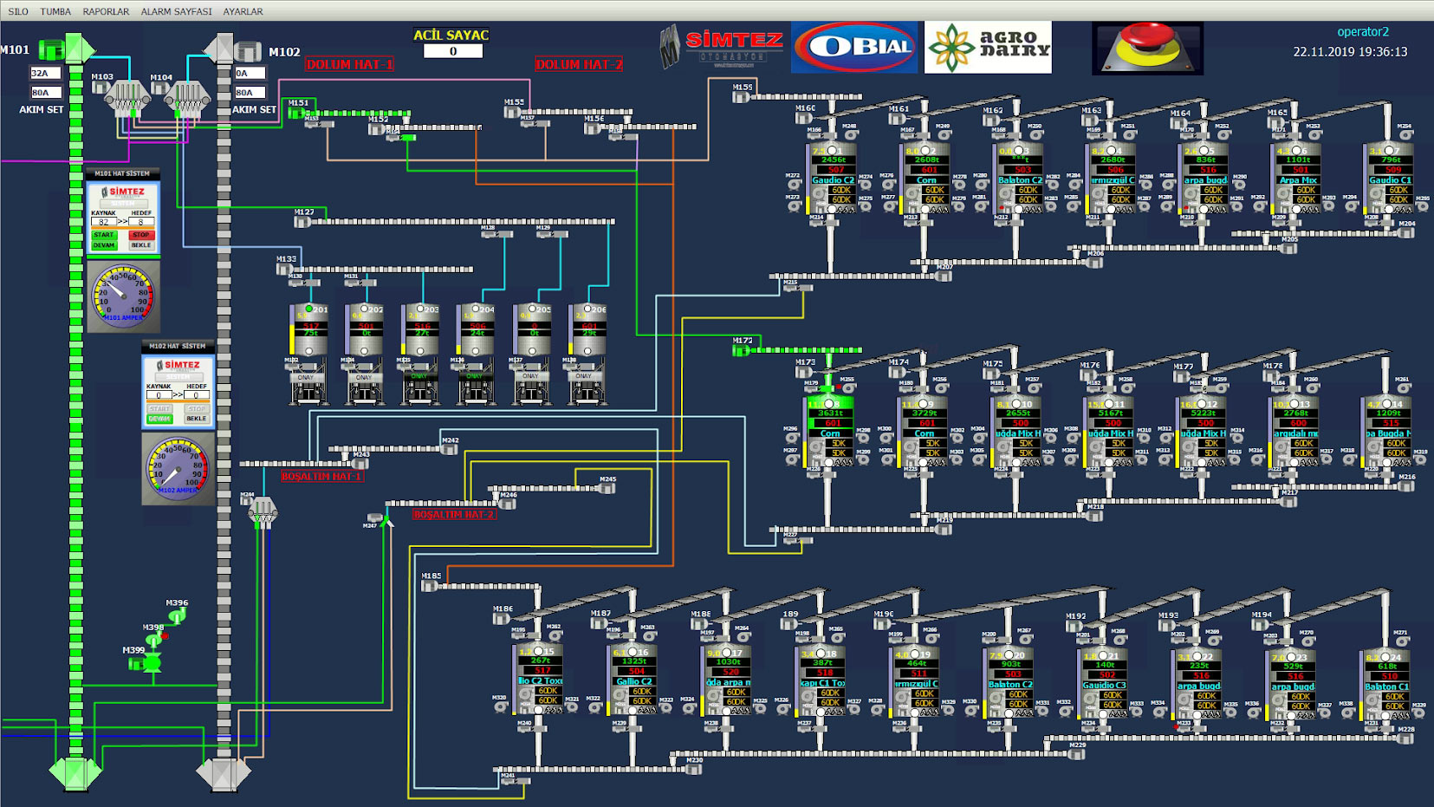1434x807 pixels.
Task: Click the green M151 conveyor motor
Action: (x=296, y=113)
